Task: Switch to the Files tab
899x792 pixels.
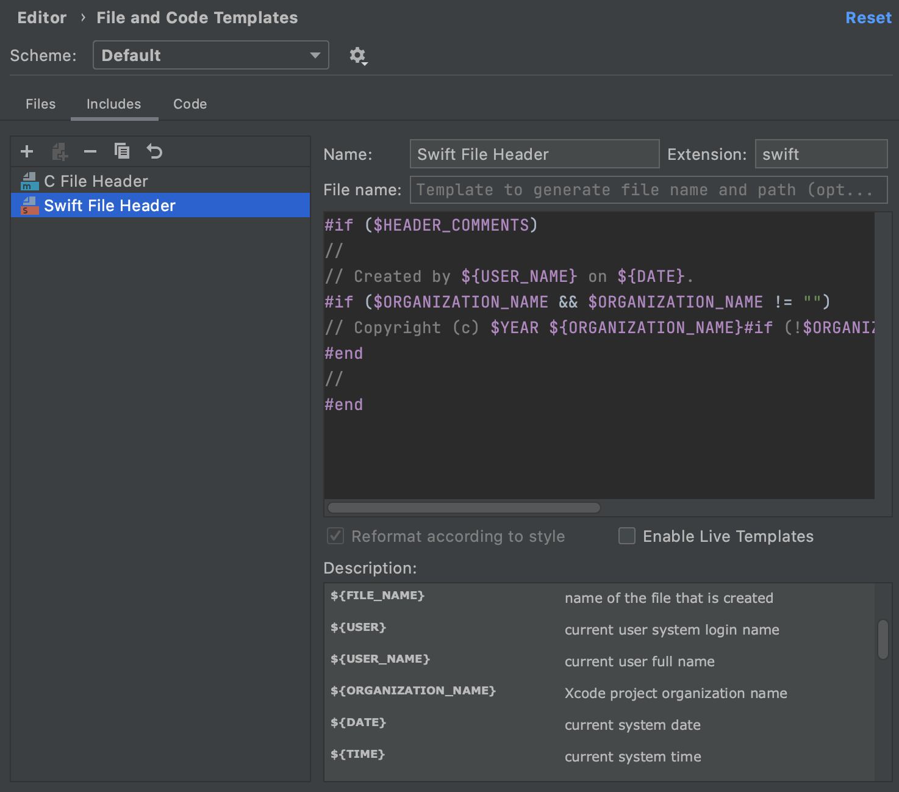Action: point(41,104)
